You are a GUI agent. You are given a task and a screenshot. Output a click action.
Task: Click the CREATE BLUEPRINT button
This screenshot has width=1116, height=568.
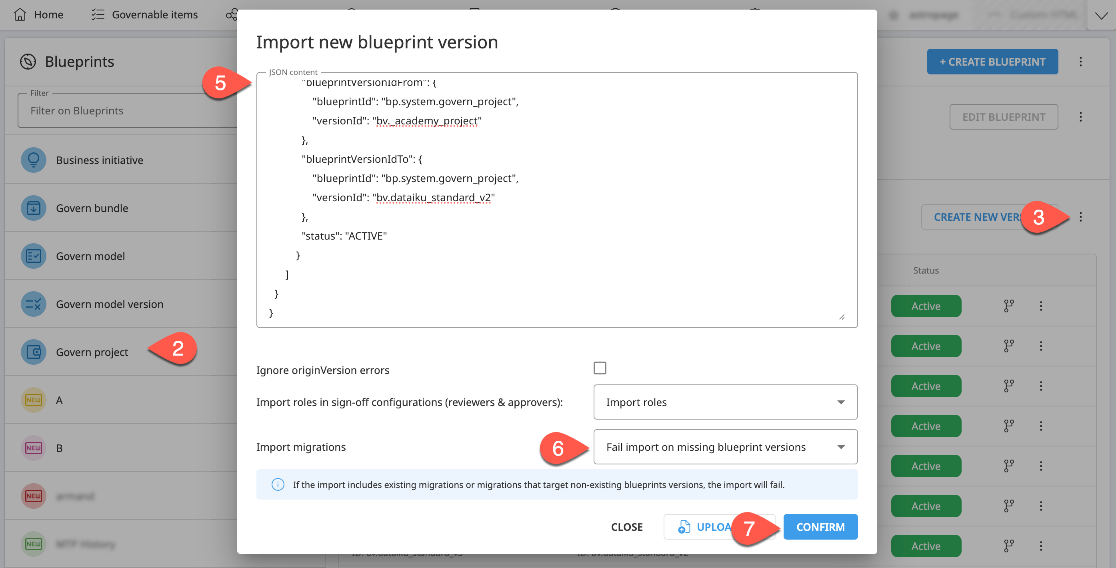click(x=992, y=62)
